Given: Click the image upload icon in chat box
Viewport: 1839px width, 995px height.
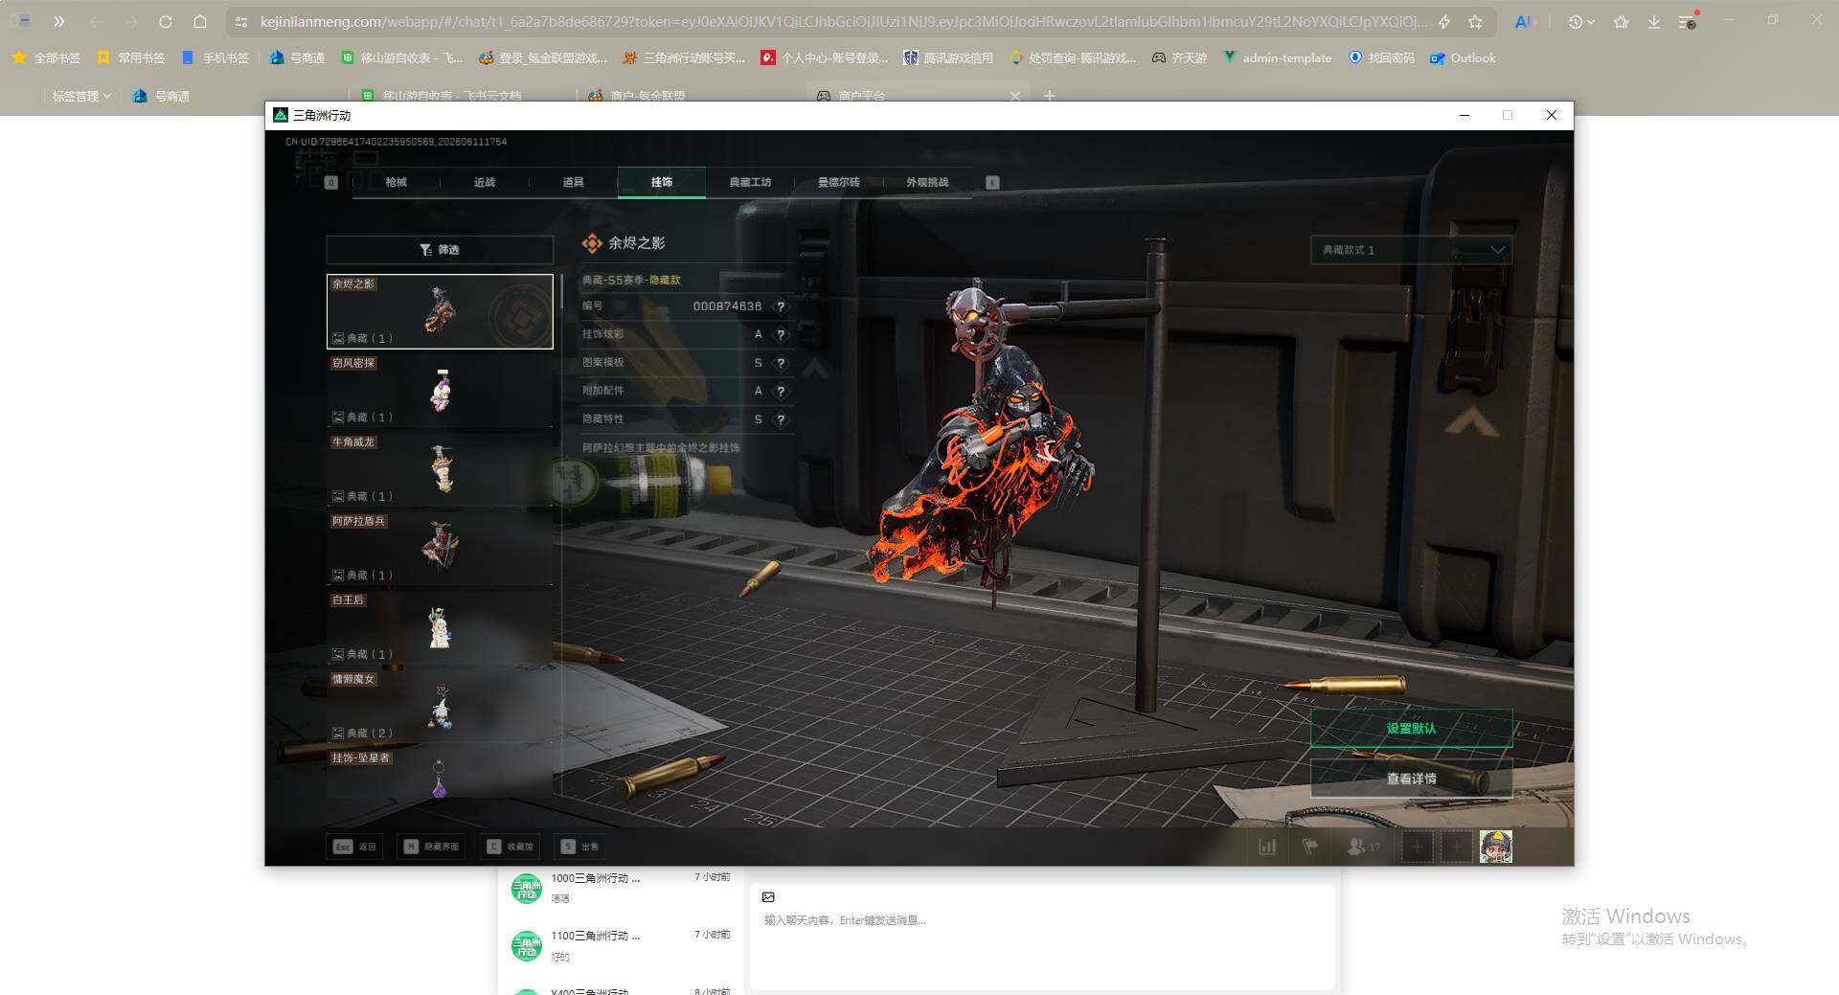Looking at the screenshot, I should point(768,897).
